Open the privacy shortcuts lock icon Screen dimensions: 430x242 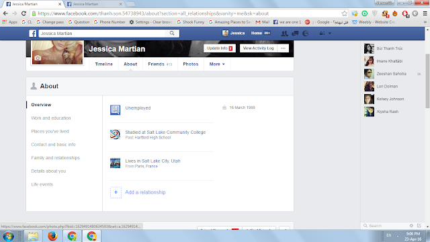[322, 33]
